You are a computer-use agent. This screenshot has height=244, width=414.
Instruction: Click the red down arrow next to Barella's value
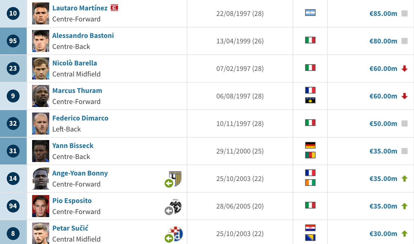[405, 68]
